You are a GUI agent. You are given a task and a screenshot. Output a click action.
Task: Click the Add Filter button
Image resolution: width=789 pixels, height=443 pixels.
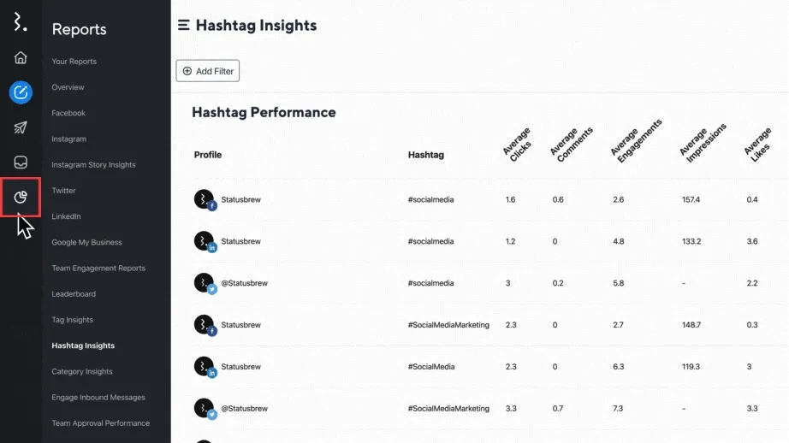pyautogui.click(x=208, y=71)
